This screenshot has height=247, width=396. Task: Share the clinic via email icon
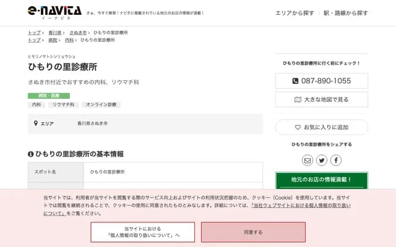(x=308, y=161)
